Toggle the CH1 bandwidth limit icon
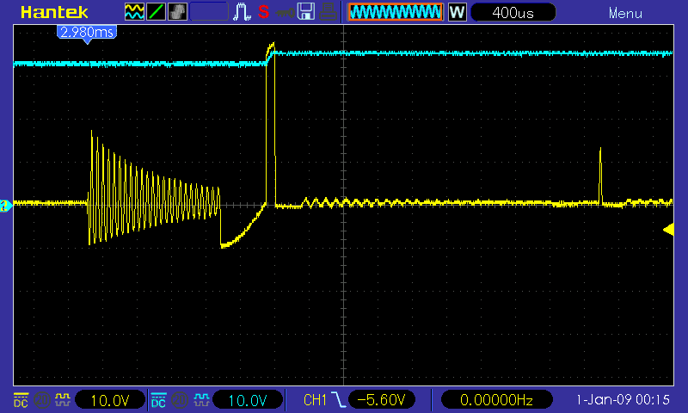 coord(40,400)
